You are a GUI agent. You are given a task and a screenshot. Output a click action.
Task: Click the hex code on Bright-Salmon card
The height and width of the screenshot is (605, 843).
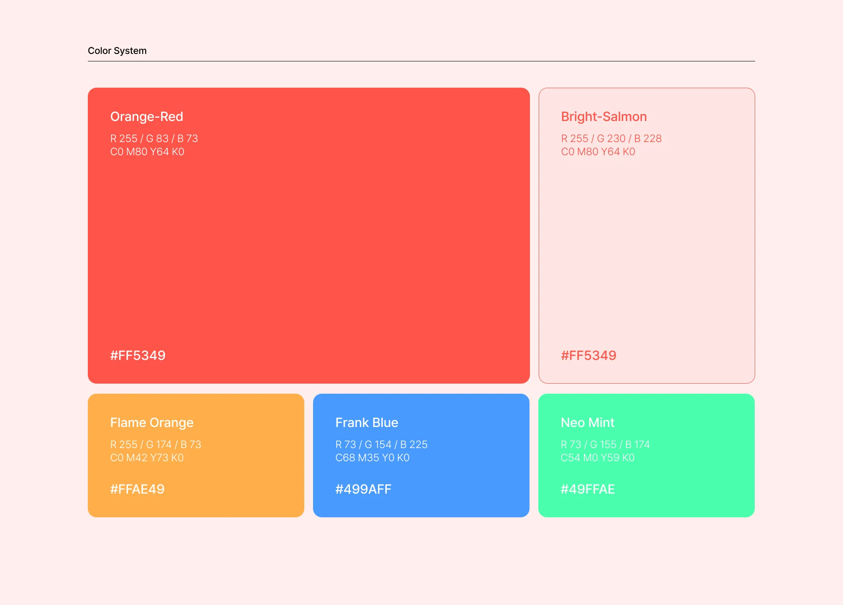(x=588, y=355)
